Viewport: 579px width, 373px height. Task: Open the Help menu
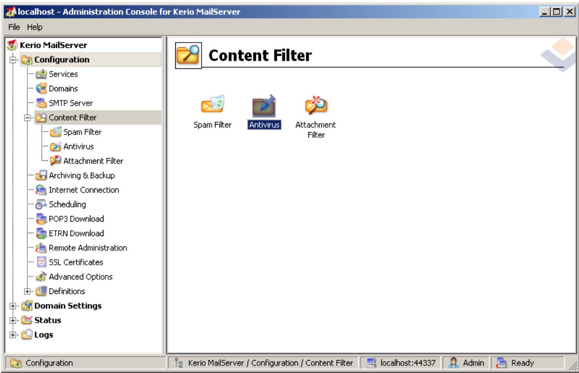pos(34,27)
